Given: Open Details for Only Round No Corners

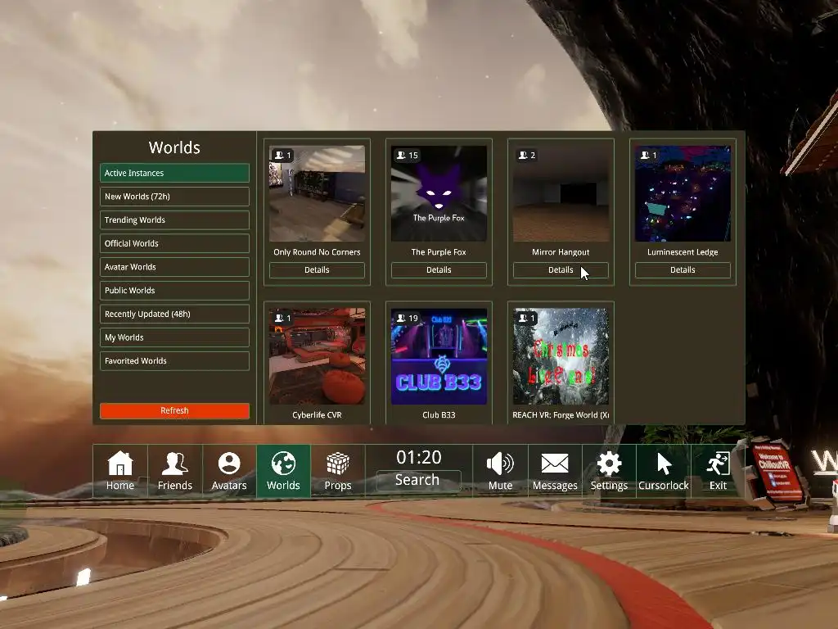Looking at the screenshot, I should [x=317, y=270].
